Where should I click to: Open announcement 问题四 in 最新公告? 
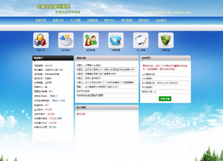[x=96, y=74]
